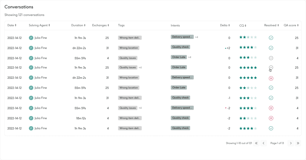The image size is (306, 160).
Task: Click the Order Late intent with +4 beside it
Action: 179,57
